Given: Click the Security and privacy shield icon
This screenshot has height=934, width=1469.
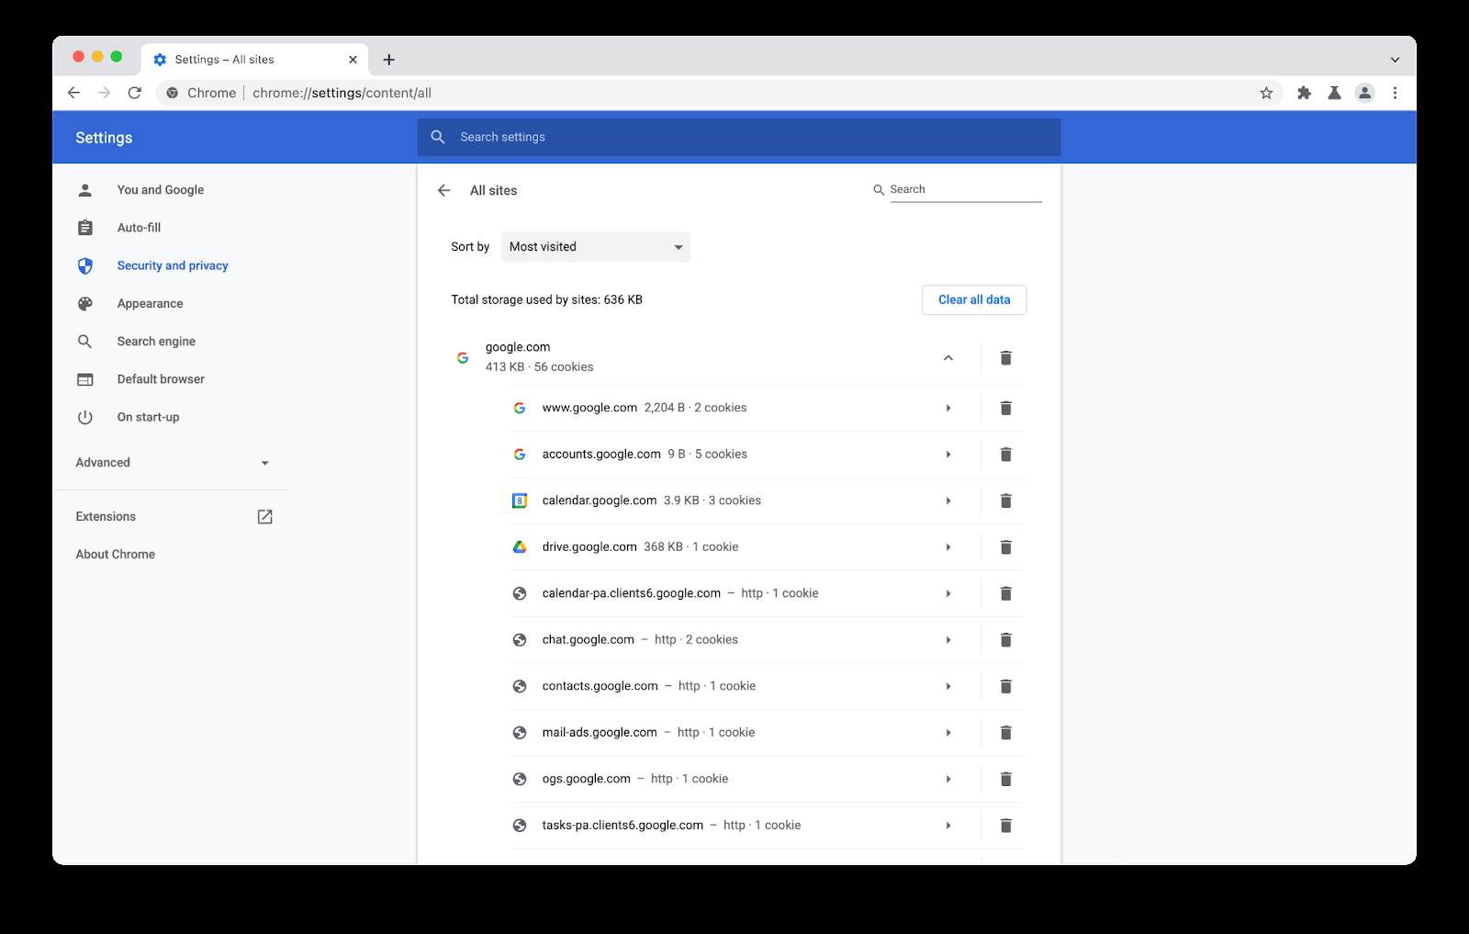Looking at the screenshot, I should pyautogui.click(x=84, y=265).
